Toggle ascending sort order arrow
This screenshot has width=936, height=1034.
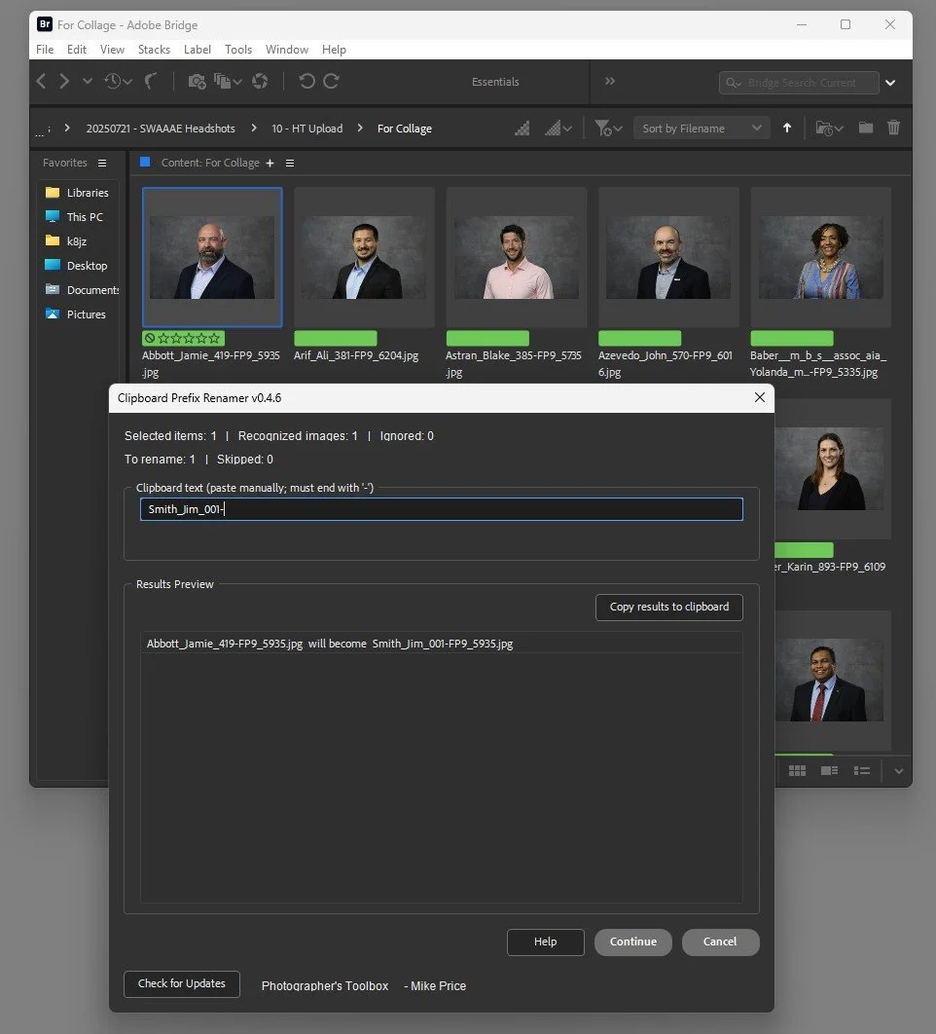pos(787,128)
